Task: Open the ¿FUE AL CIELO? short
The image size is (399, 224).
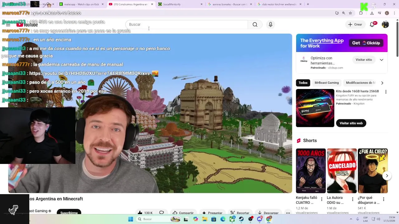Action: click(373, 171)
